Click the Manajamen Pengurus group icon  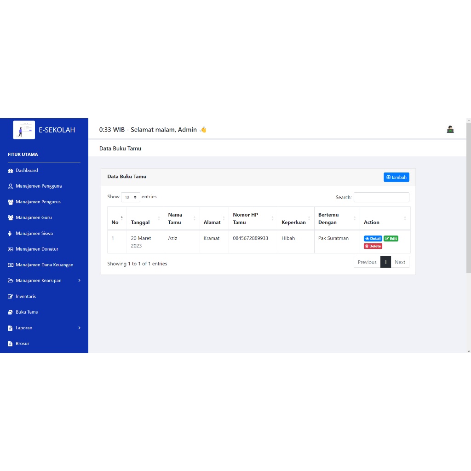point(11,202)
